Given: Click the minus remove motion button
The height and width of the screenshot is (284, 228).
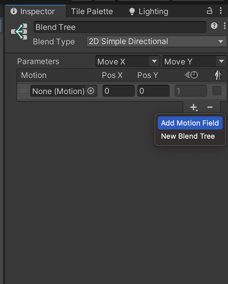Looking at the screenshot, I should tap(210, 107).
